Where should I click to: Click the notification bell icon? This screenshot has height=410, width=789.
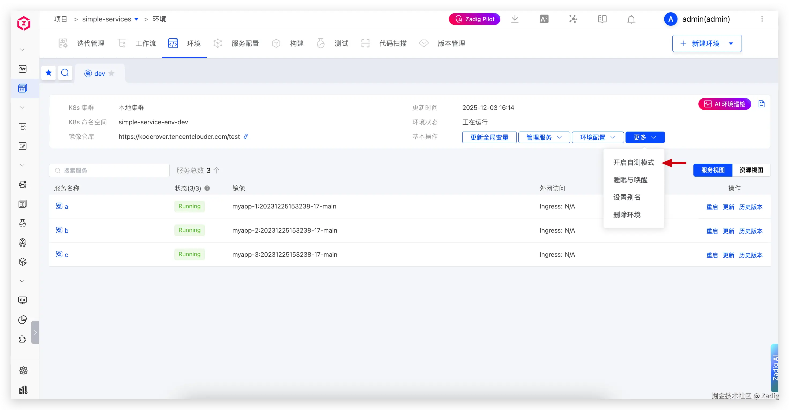[631, 19]
